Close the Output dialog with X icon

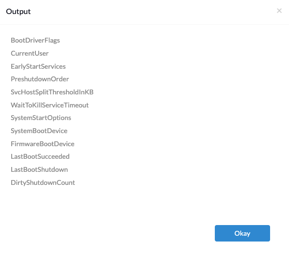279,11
